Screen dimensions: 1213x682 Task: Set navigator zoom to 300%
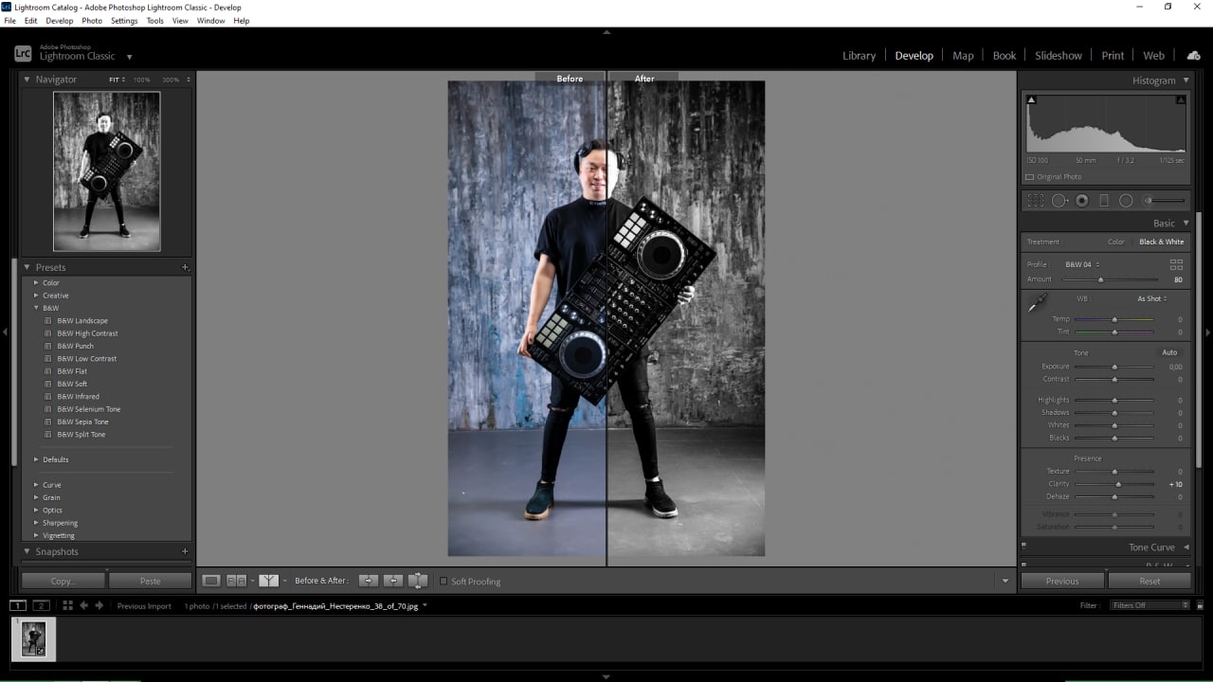point(170,80)
